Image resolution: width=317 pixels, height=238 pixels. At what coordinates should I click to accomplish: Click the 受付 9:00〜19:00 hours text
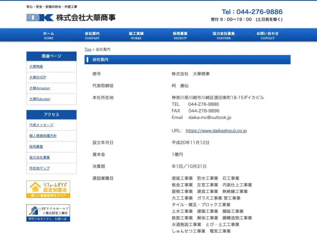(246, 20)
